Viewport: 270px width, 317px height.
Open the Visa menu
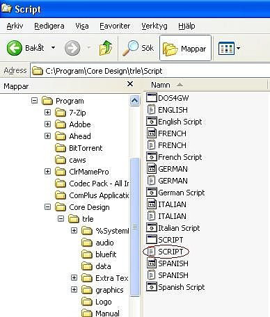pyautogui.click(x=82, y=26)
